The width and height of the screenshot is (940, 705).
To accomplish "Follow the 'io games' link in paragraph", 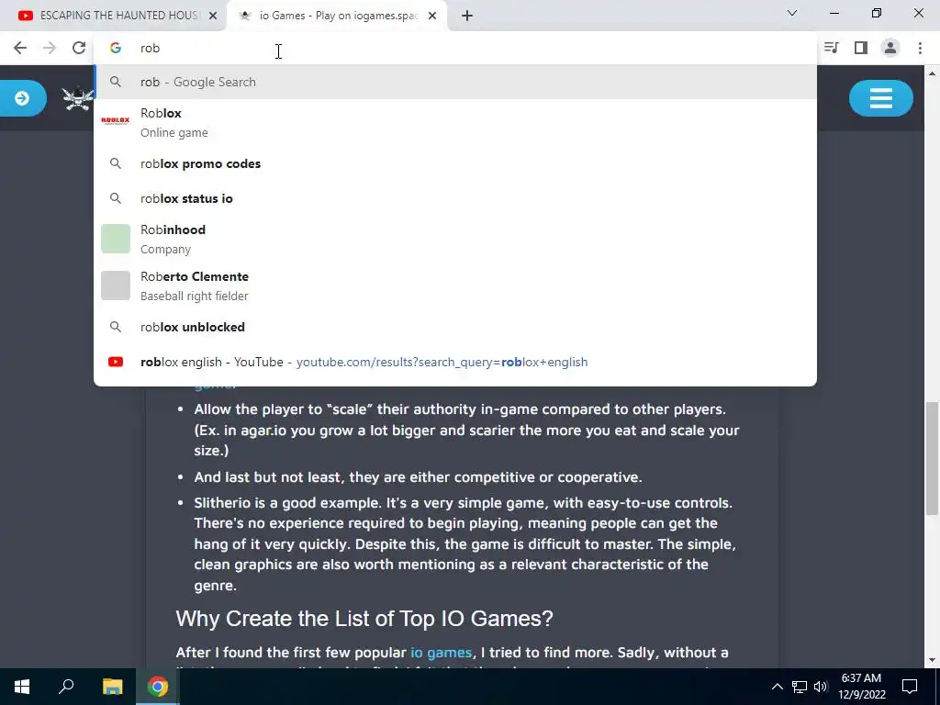I will pyautogui.click(x=442, y=653).
